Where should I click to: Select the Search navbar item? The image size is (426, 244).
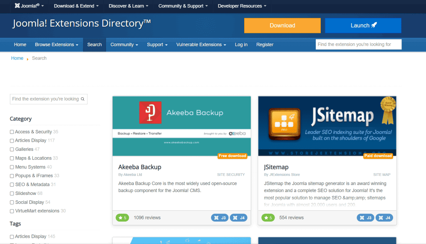(x=94, y=44)
